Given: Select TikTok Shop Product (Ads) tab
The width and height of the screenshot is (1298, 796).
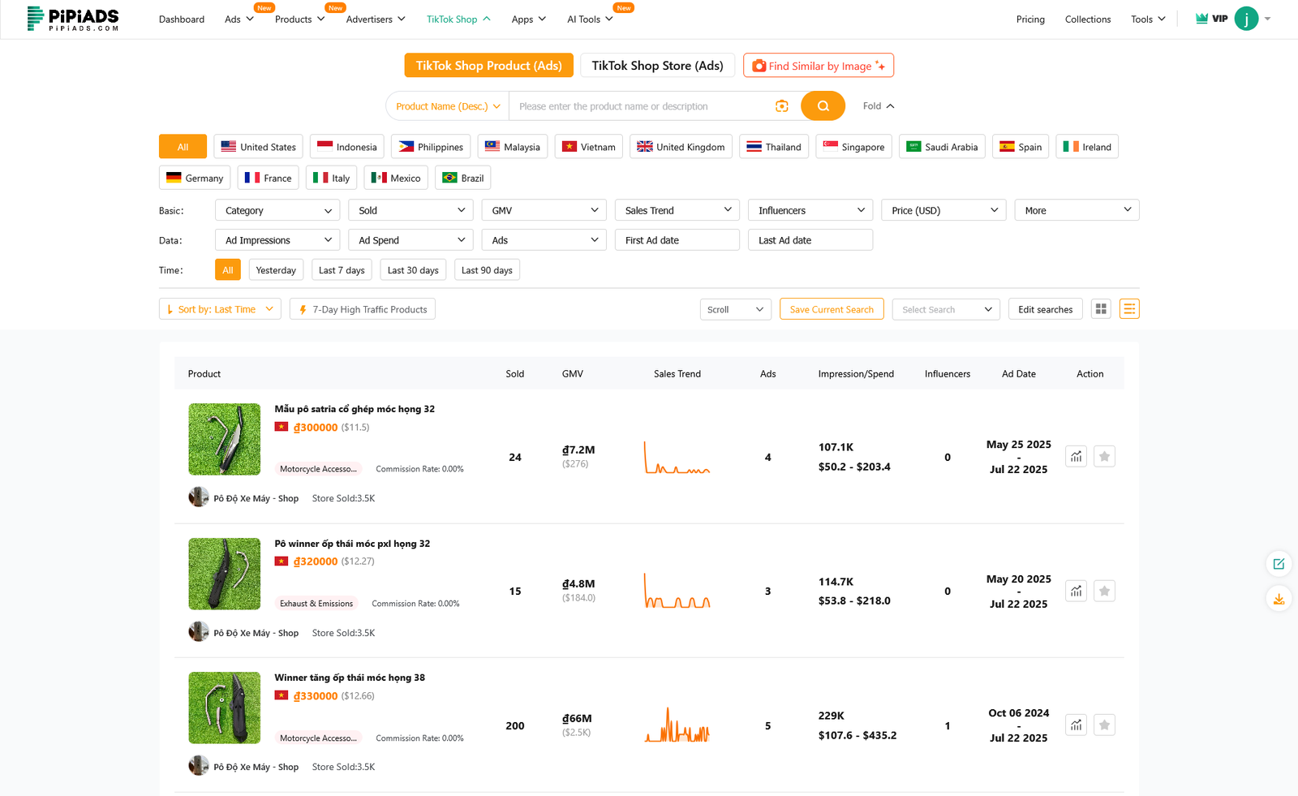Looking at the screenshot, I should tap(488, 66).
